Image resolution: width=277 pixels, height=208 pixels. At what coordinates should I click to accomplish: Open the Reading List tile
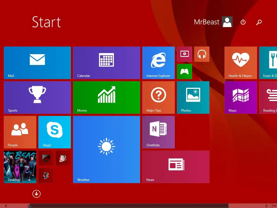coord(268,97)
